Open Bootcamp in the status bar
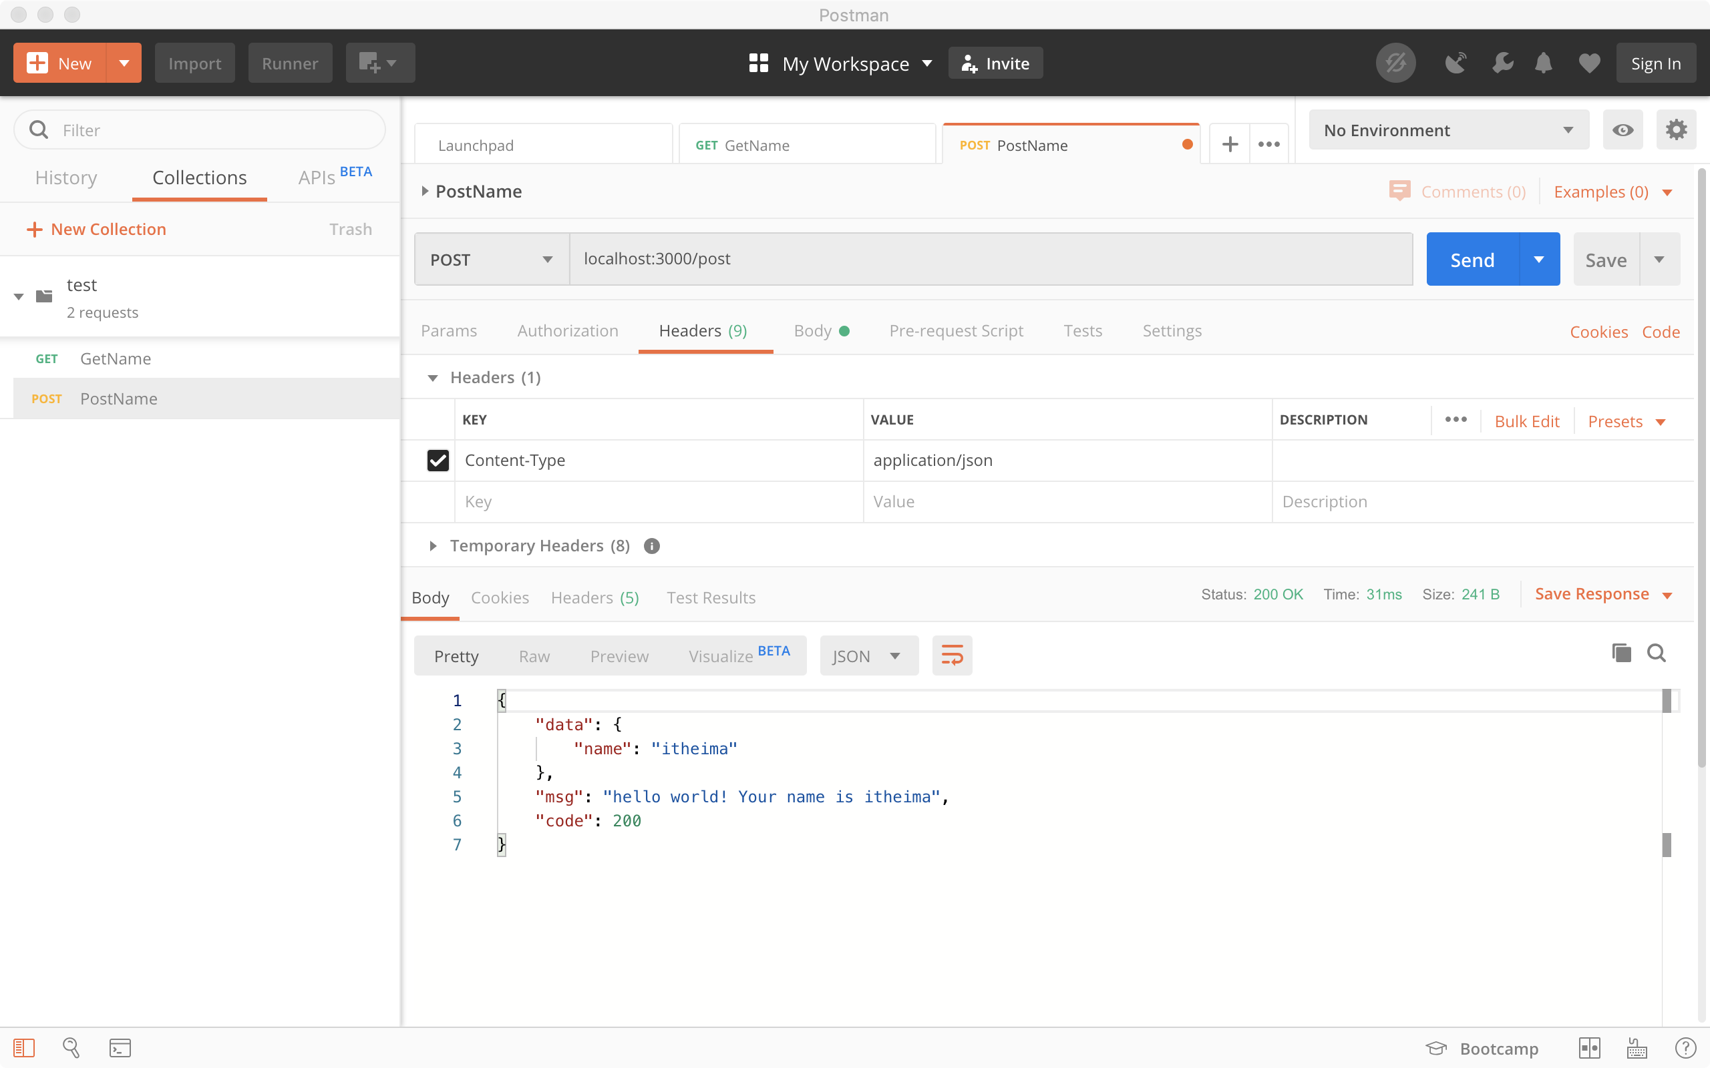The image size is (1710, 1068). [x=1482, y=1048]
